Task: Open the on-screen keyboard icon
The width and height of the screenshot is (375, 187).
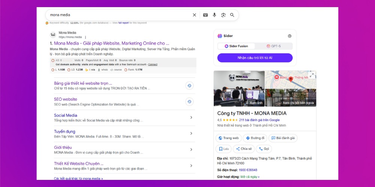Action: point(205,15)
